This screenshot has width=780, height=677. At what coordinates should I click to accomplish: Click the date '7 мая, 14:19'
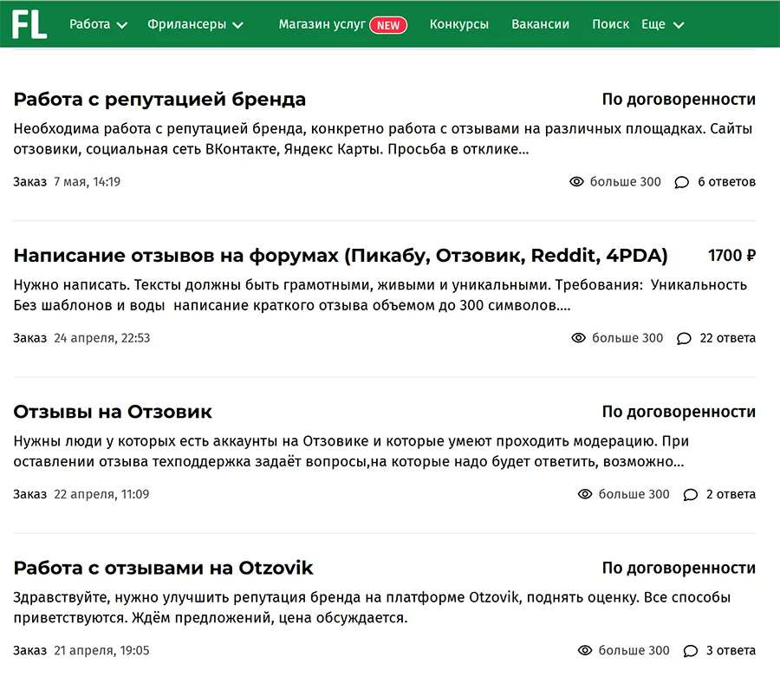[87, 181]
